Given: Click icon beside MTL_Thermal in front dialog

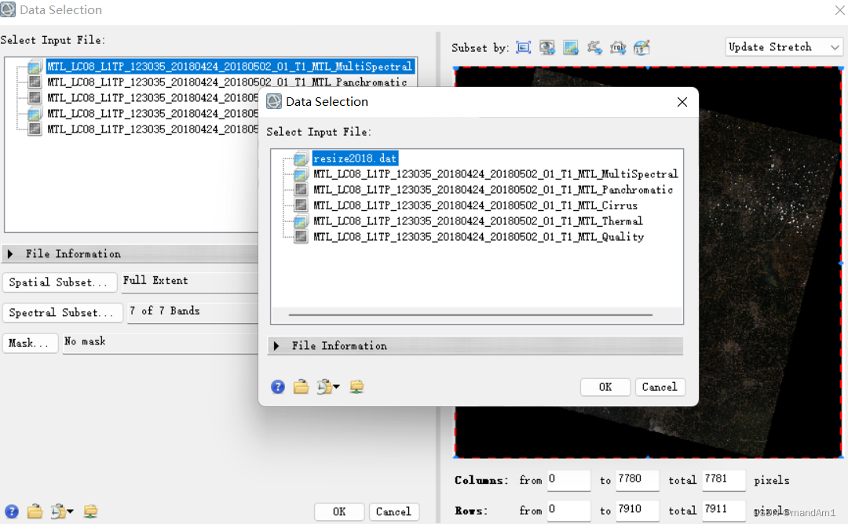Looking at the screenshot, I should 301,221.
